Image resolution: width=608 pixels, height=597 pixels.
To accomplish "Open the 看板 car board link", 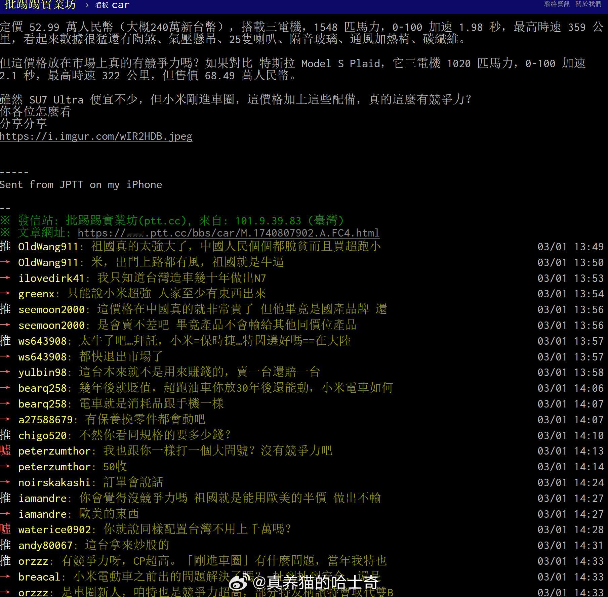I will point(112,5).
